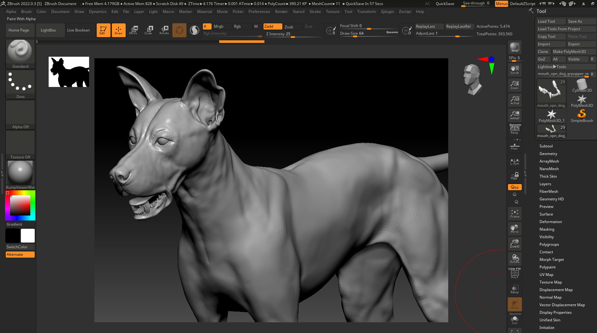Click the Rotate navigation icon on right shelf
Screen dimensions: 597x333
[515, 259]
